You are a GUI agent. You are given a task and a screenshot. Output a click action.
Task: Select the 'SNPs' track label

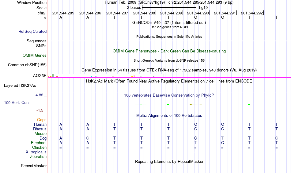coord(41,46)
